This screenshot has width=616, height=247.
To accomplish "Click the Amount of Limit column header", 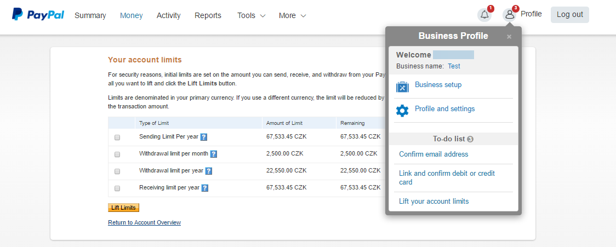I will click(x=284, y=123).
